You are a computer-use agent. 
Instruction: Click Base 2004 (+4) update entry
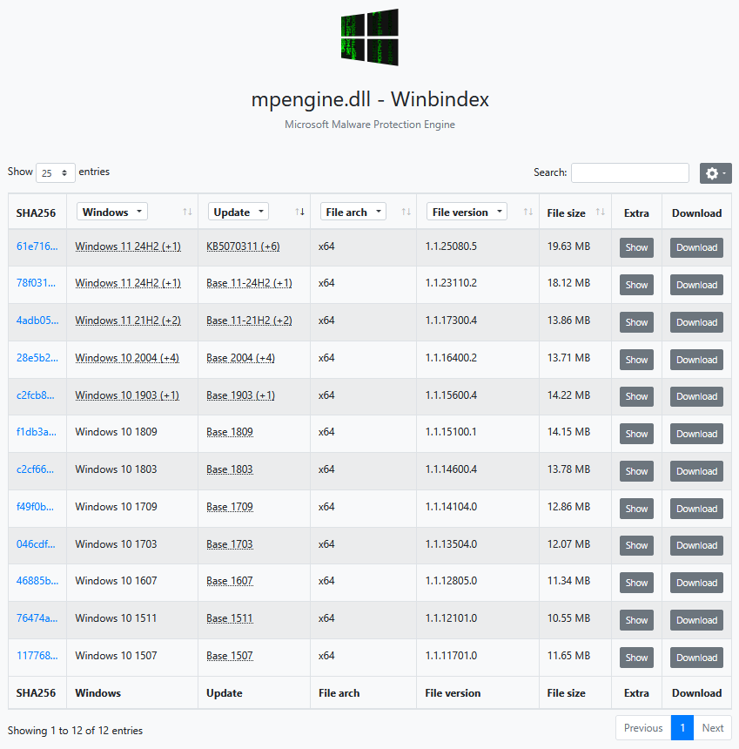pyautogui.click(x=240, y=358)
